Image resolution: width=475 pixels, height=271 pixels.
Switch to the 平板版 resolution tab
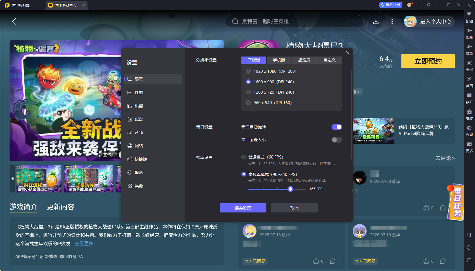point(254,60)
